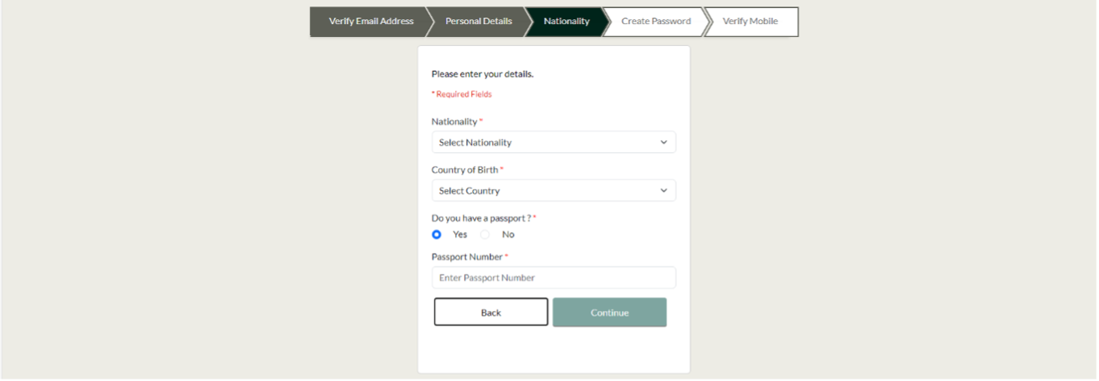The width and height of the screenshot is (1099, 381).
Task: Open the Select Nationality dropdown
Action: (553, 143)
